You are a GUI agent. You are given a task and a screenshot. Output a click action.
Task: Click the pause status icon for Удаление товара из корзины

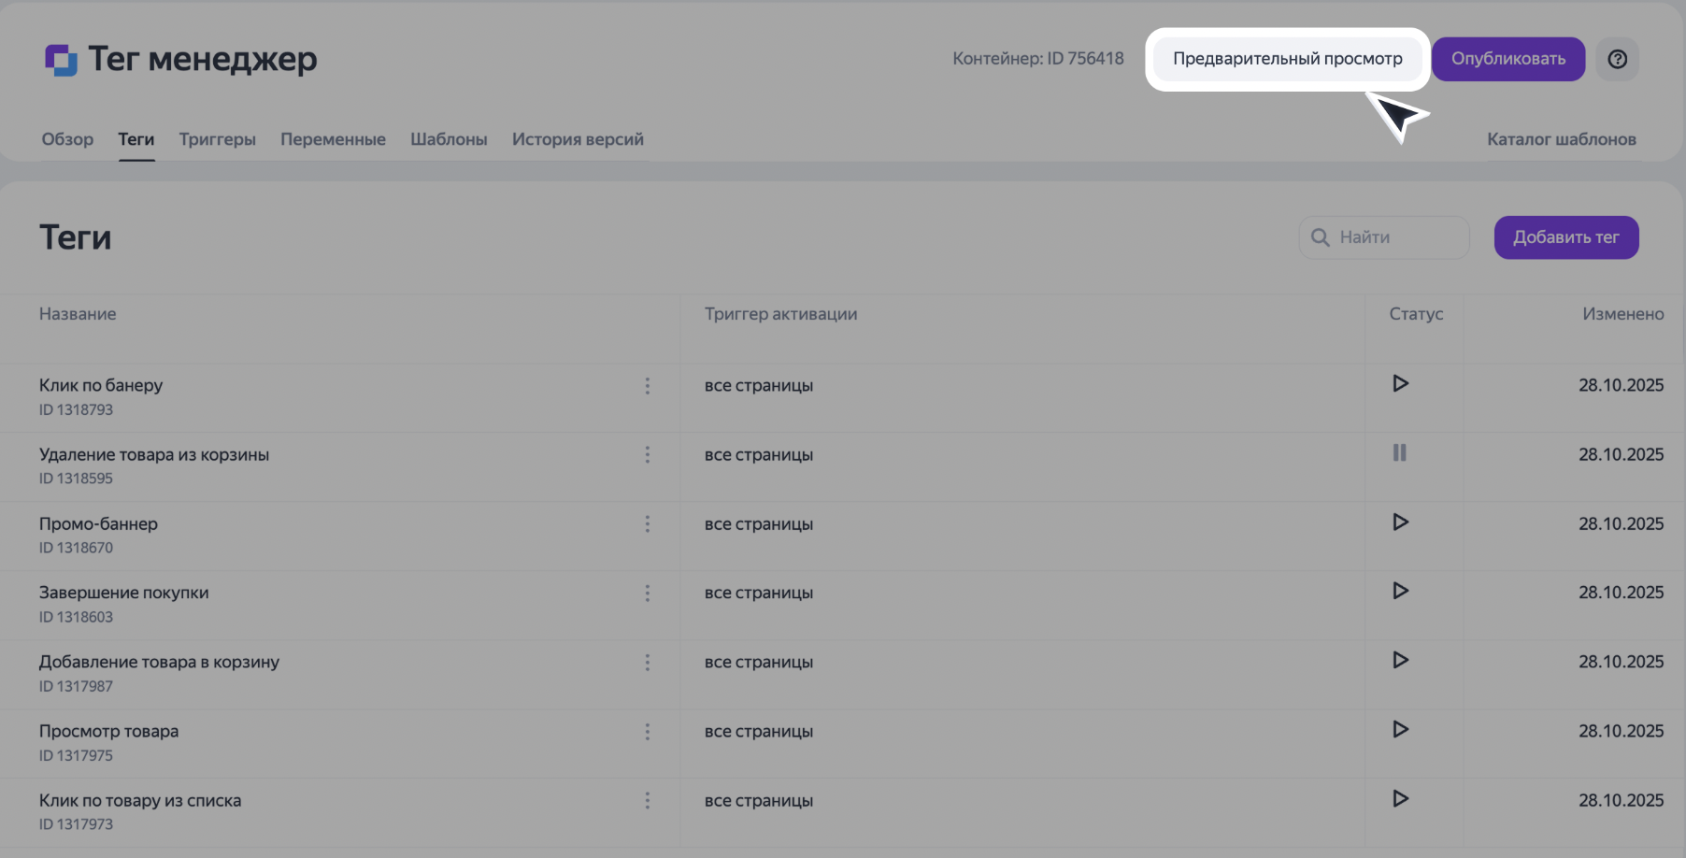tap(1399, 452)
